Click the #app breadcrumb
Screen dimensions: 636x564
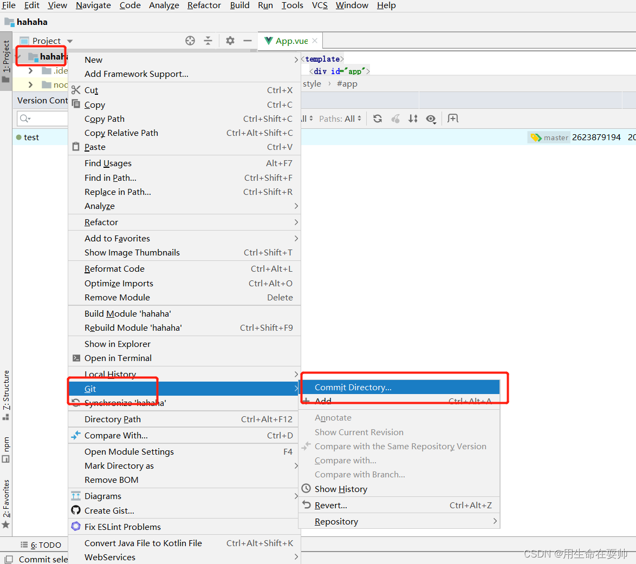347,84
